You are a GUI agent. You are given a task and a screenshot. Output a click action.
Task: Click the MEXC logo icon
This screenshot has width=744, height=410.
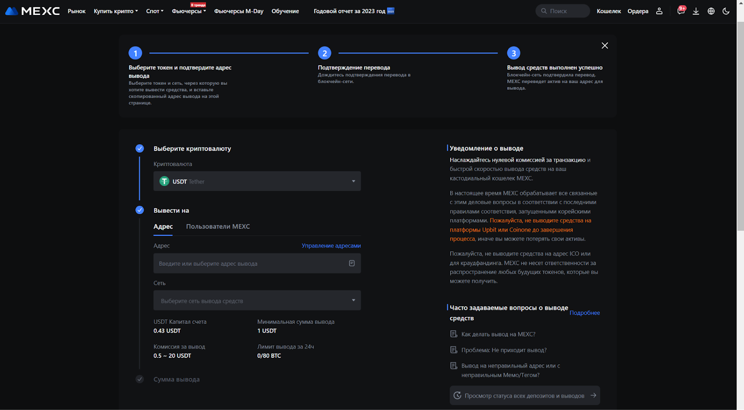click(x=12, y=11)
